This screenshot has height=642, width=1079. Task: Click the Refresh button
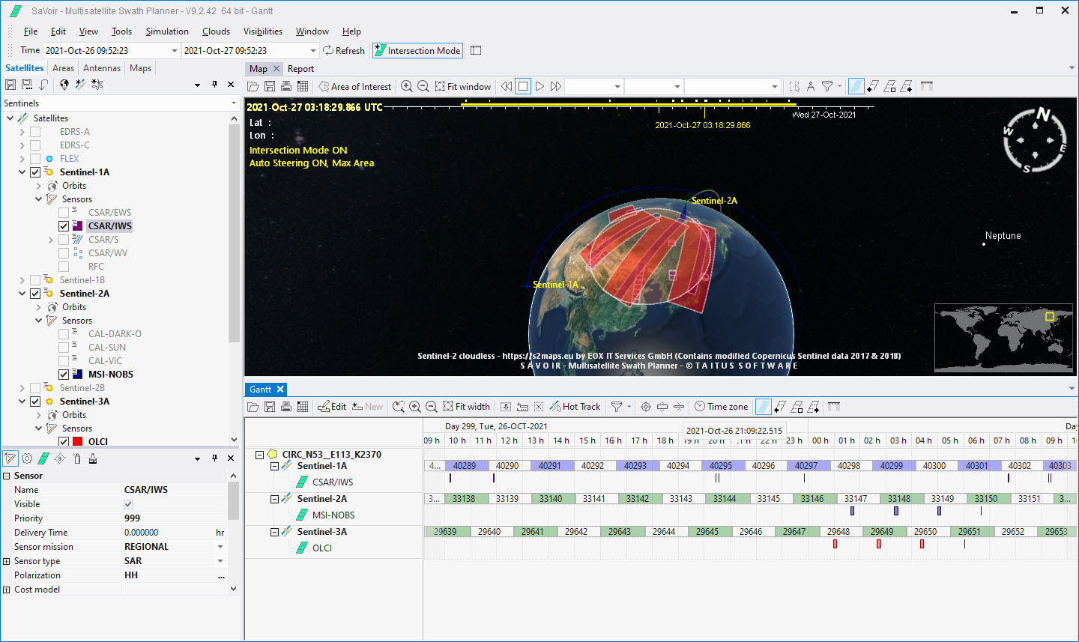[344, 51]
